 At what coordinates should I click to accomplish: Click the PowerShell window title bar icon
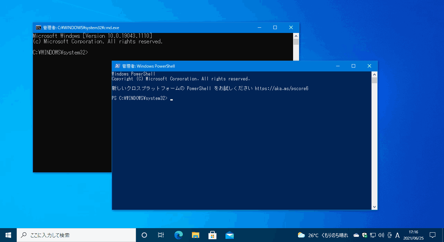[x=118, y=66]
